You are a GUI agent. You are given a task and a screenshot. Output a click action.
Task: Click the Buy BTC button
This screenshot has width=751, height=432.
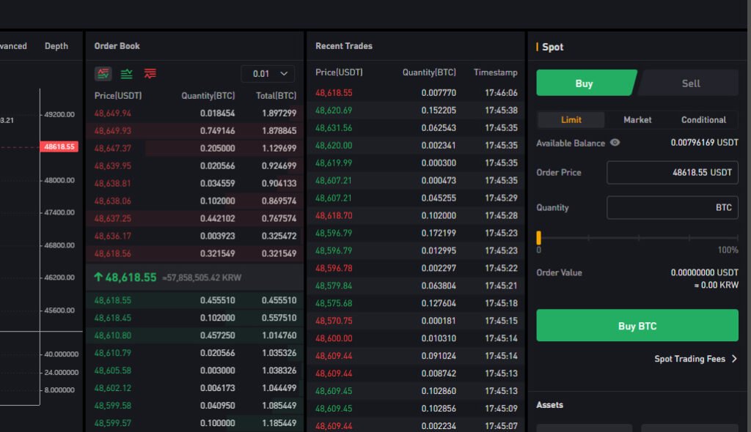coord(637,325)
